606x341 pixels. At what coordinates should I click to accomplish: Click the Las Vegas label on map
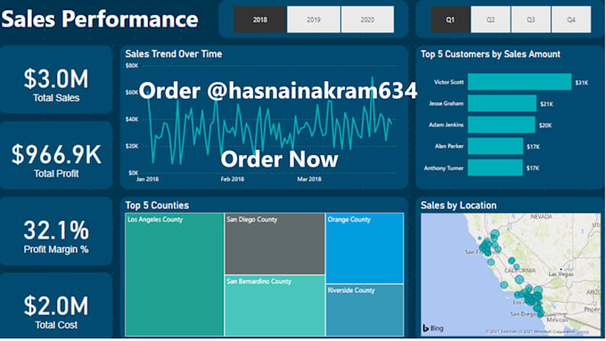(561, 274)
